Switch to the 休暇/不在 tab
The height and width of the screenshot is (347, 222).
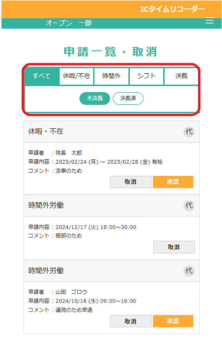coord(76,76)
